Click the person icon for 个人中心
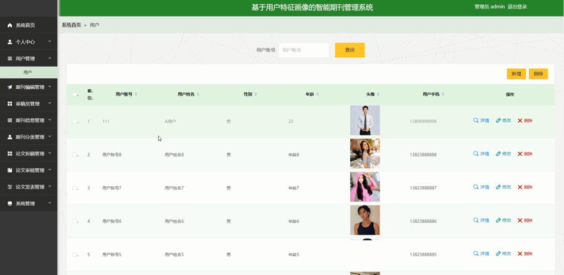This screenshot has height=275, width=564. tap(10, 42)
